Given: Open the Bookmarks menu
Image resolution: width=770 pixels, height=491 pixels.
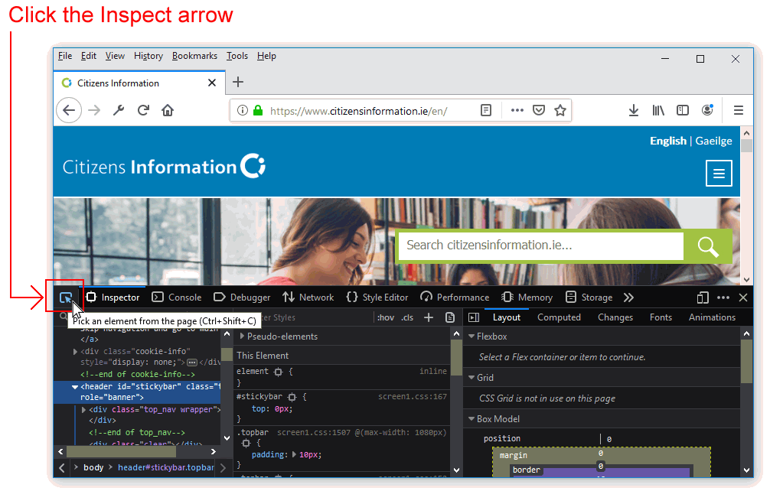Looking at the screenshot, I should tap(194, 56).
